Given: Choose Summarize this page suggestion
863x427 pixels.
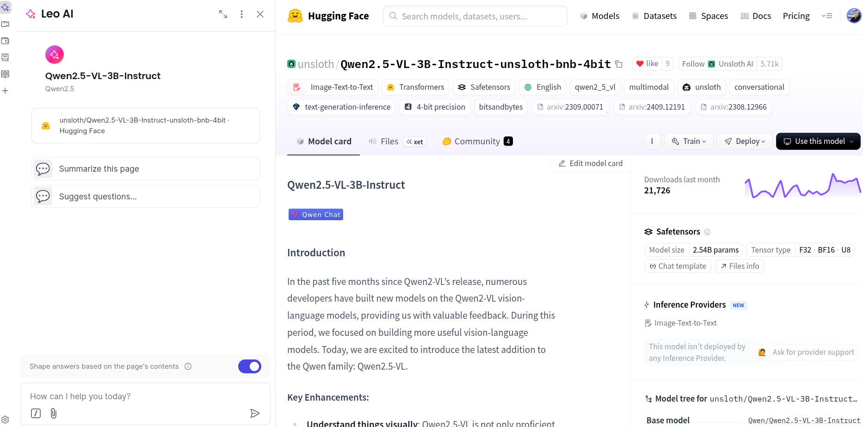Looking at the screenshot, I should click(x=146, y=169).
